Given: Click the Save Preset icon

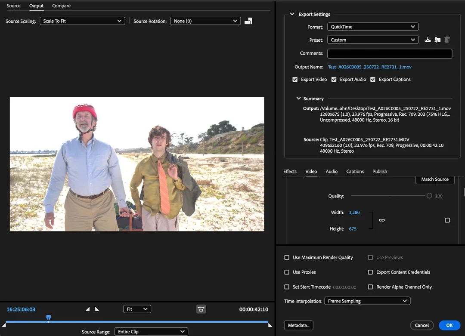Looking at the screenshot, I should click(428, 40).
